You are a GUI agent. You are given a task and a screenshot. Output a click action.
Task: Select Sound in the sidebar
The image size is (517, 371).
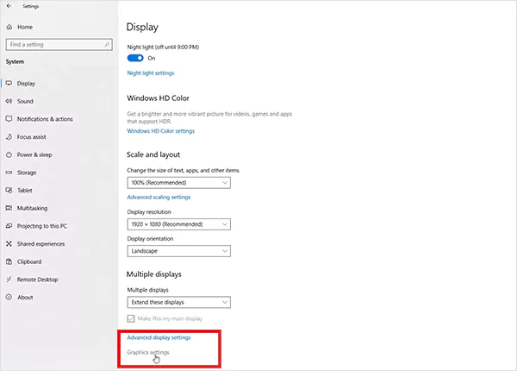point(25,101)
